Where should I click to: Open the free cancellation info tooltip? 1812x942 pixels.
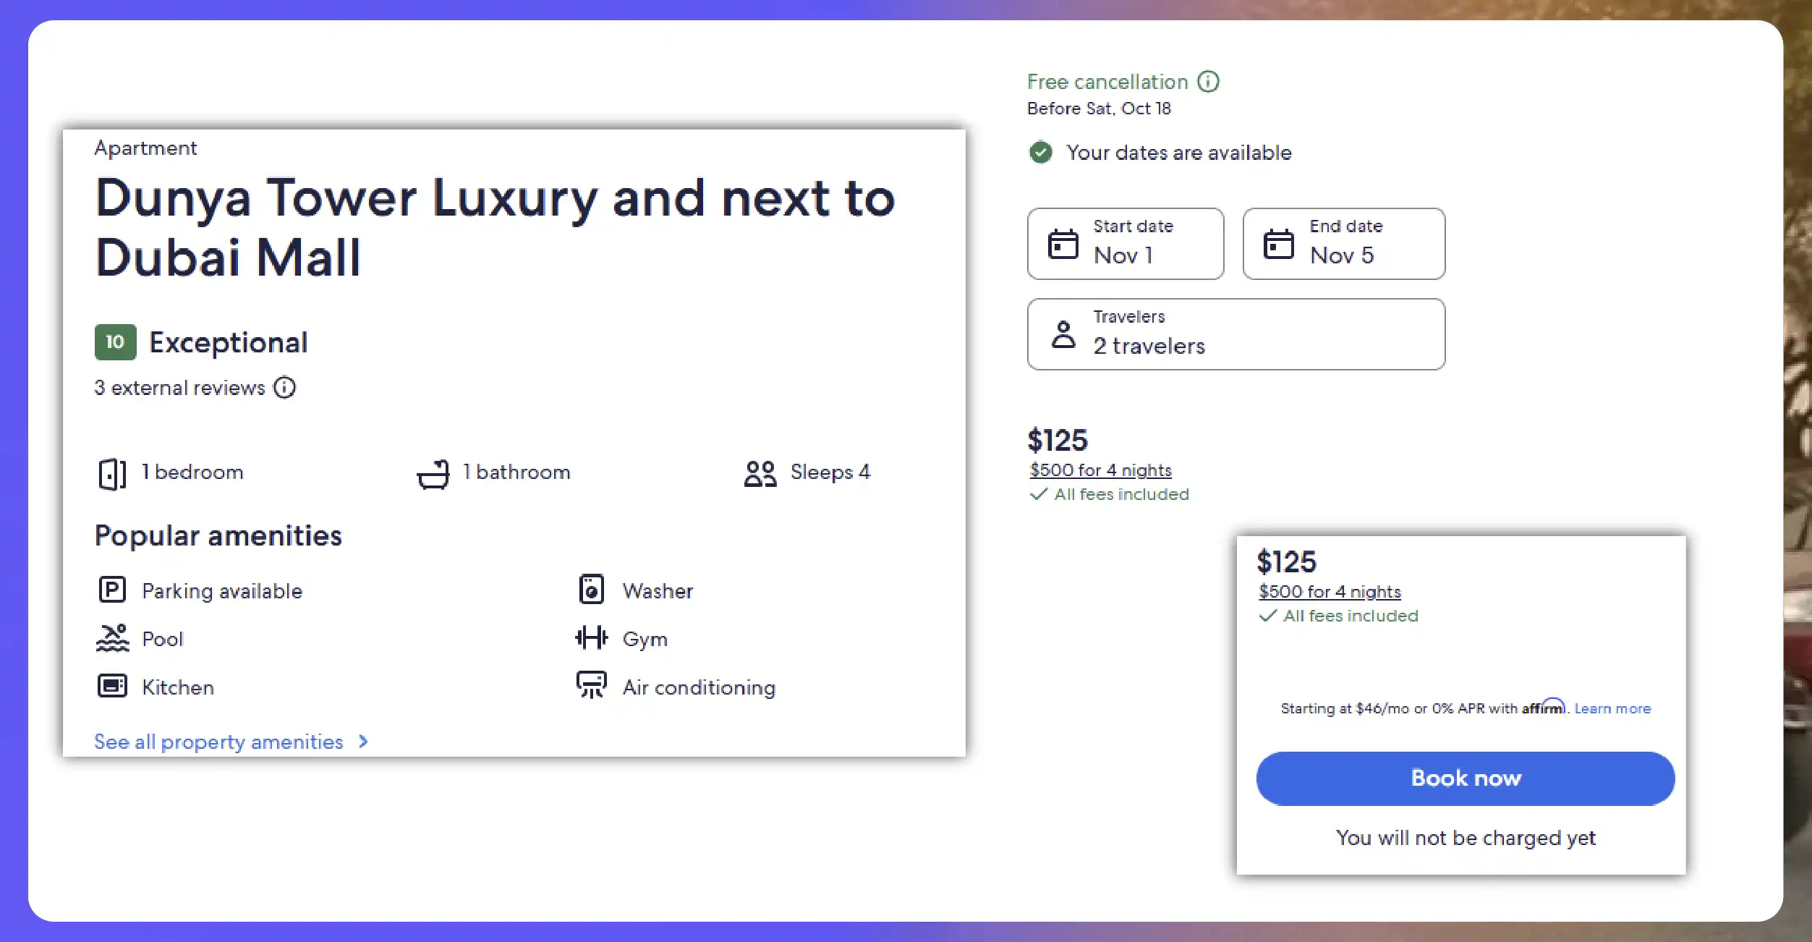tap(1208, 81)
